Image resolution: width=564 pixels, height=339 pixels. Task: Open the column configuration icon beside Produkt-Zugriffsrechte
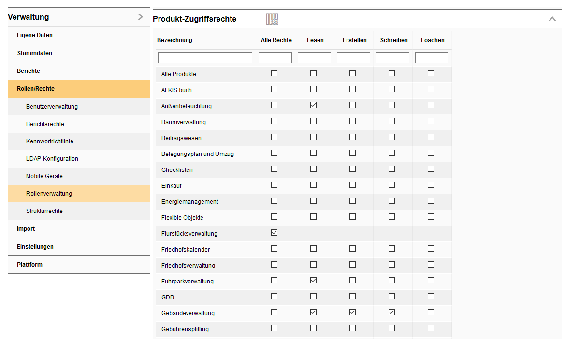(271, 19)
